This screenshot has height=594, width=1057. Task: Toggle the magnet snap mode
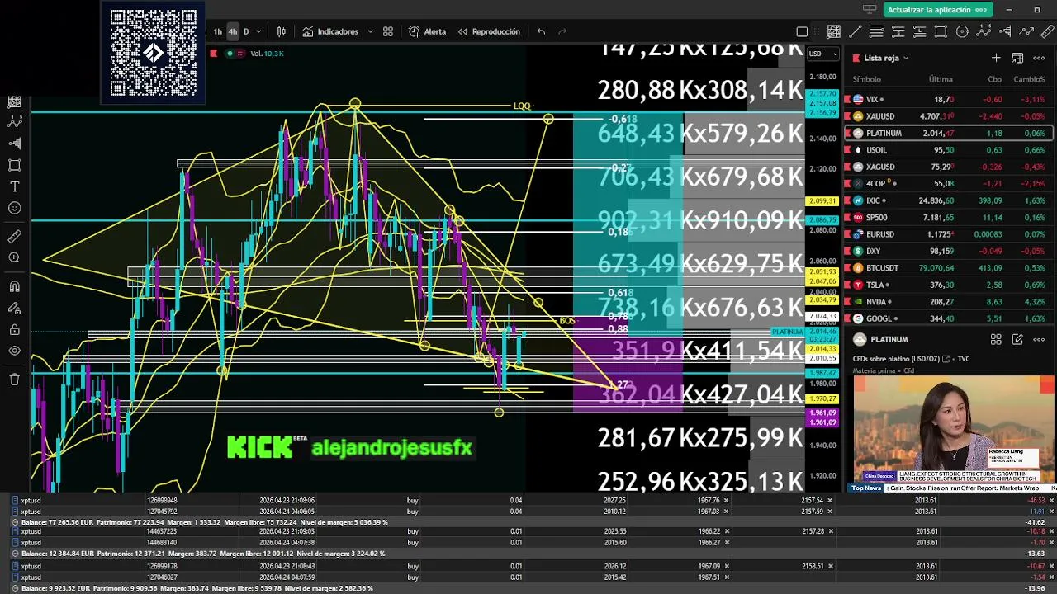click(x=14, y=286)
